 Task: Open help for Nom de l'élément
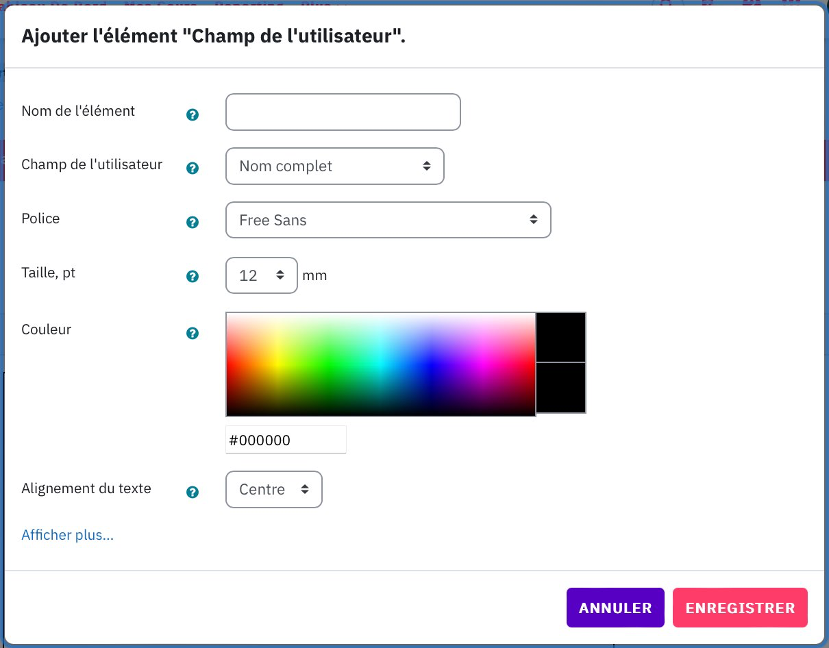pyautogui.click(x=193, y=114)
